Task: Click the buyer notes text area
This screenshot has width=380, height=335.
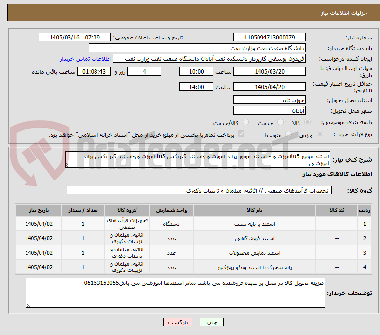Action: (175, 293)
